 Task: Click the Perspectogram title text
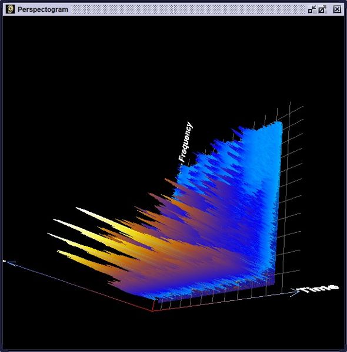(43, 9)
